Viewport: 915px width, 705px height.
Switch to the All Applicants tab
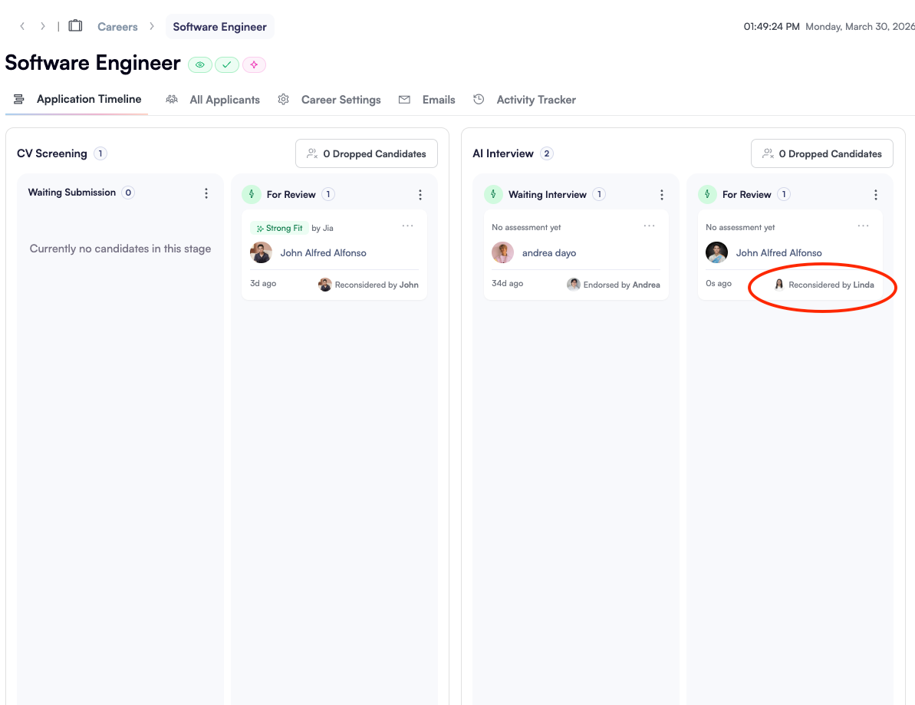[x=224, y=100]
